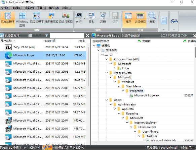Open dropdown under the glasses icon

coord(174,30)
